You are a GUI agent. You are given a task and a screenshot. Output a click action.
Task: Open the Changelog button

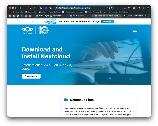point(31,76)
